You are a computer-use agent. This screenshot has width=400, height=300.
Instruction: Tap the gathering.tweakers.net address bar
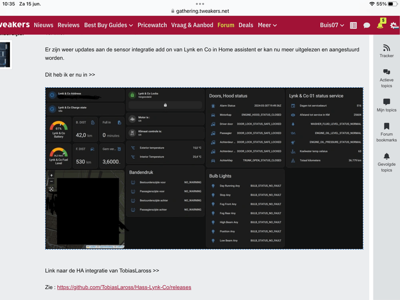(x=200, y=11)
